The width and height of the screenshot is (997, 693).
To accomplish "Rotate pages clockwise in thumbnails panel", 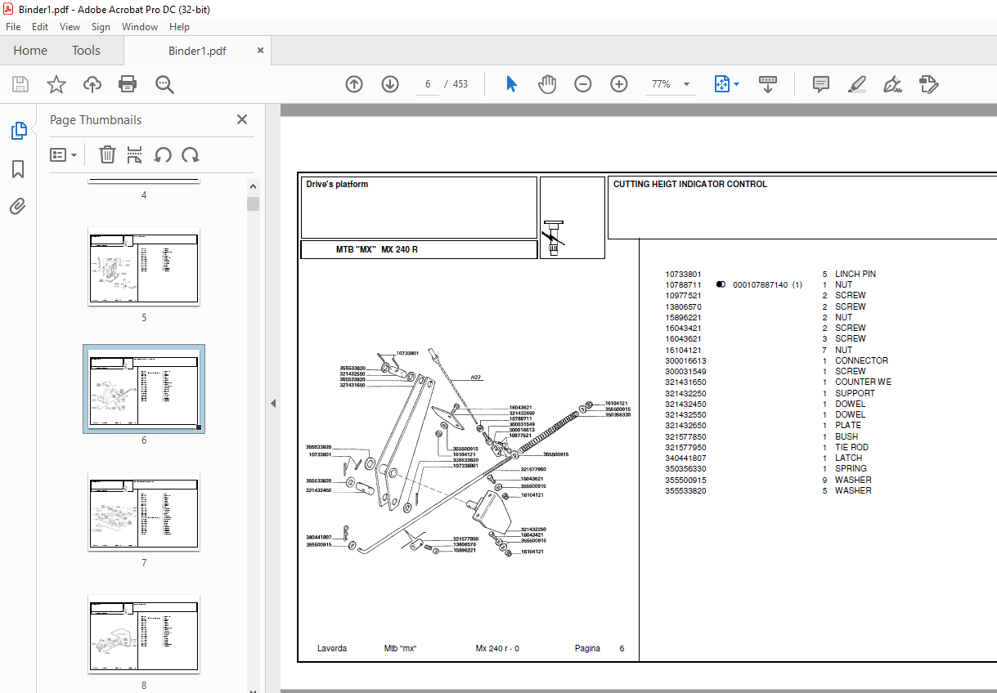I will [x=191, y=154].
